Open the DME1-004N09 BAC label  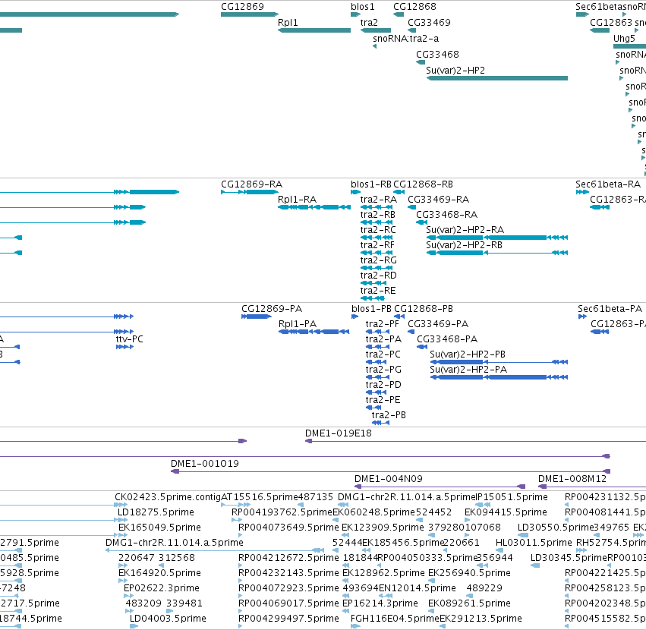[389, 479]
